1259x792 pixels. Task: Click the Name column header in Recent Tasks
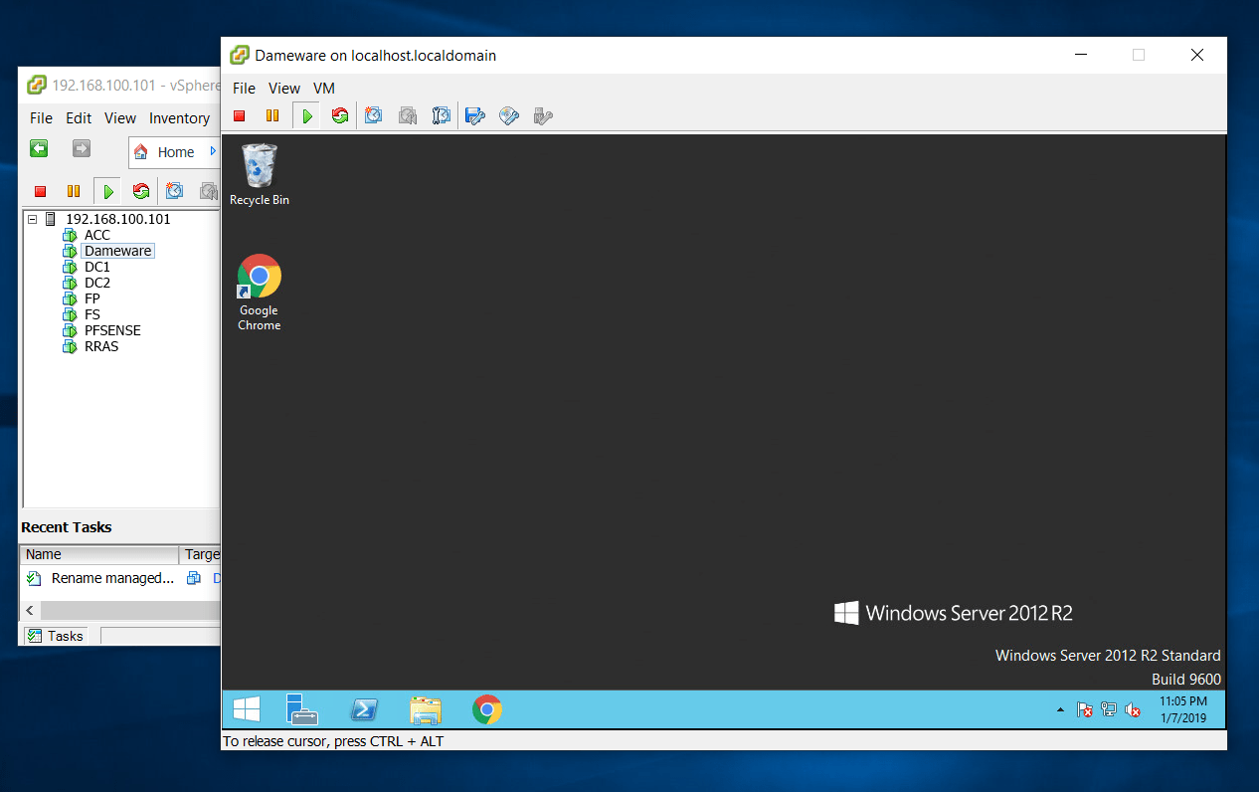coord(99,554)
